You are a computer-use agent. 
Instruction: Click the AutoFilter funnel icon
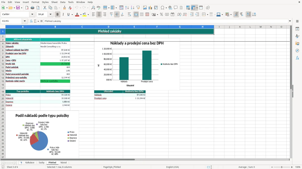click(x=138, y=8)
